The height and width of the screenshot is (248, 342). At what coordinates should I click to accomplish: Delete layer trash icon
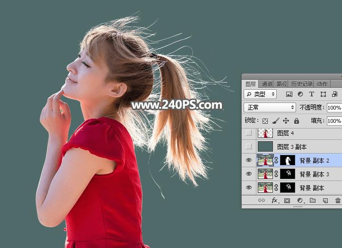[x=338, y=200]
